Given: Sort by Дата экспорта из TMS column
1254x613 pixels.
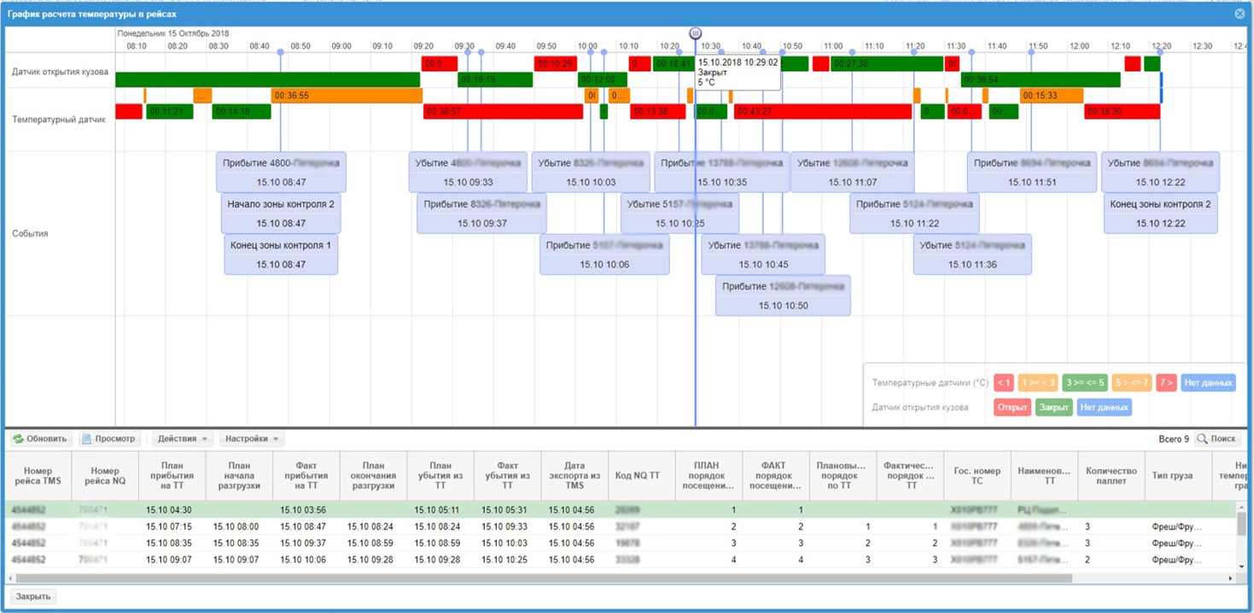Looking at the screenshot, I should [574, 476].
